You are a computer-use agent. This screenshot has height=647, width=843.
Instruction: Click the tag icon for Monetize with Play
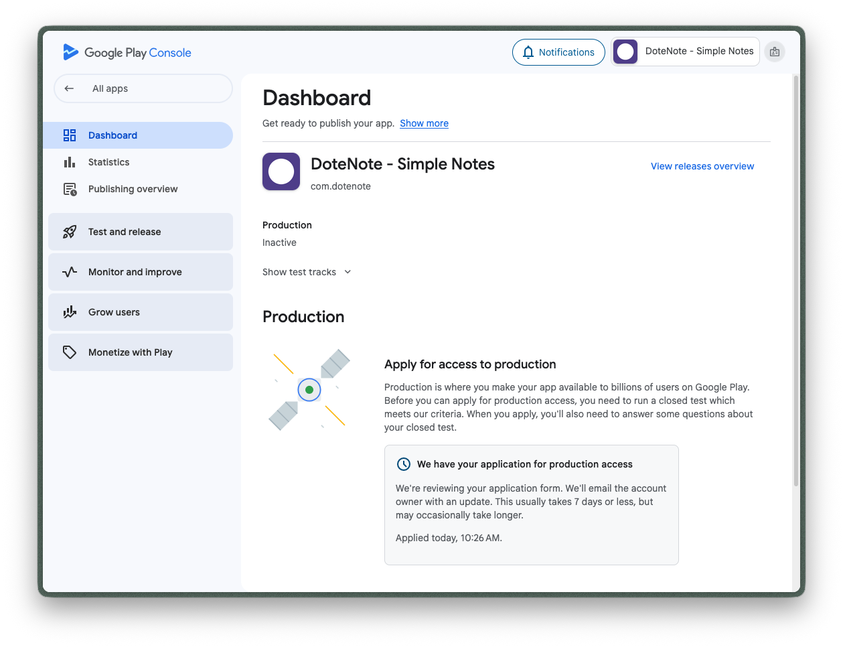click(x=70, y=352)
